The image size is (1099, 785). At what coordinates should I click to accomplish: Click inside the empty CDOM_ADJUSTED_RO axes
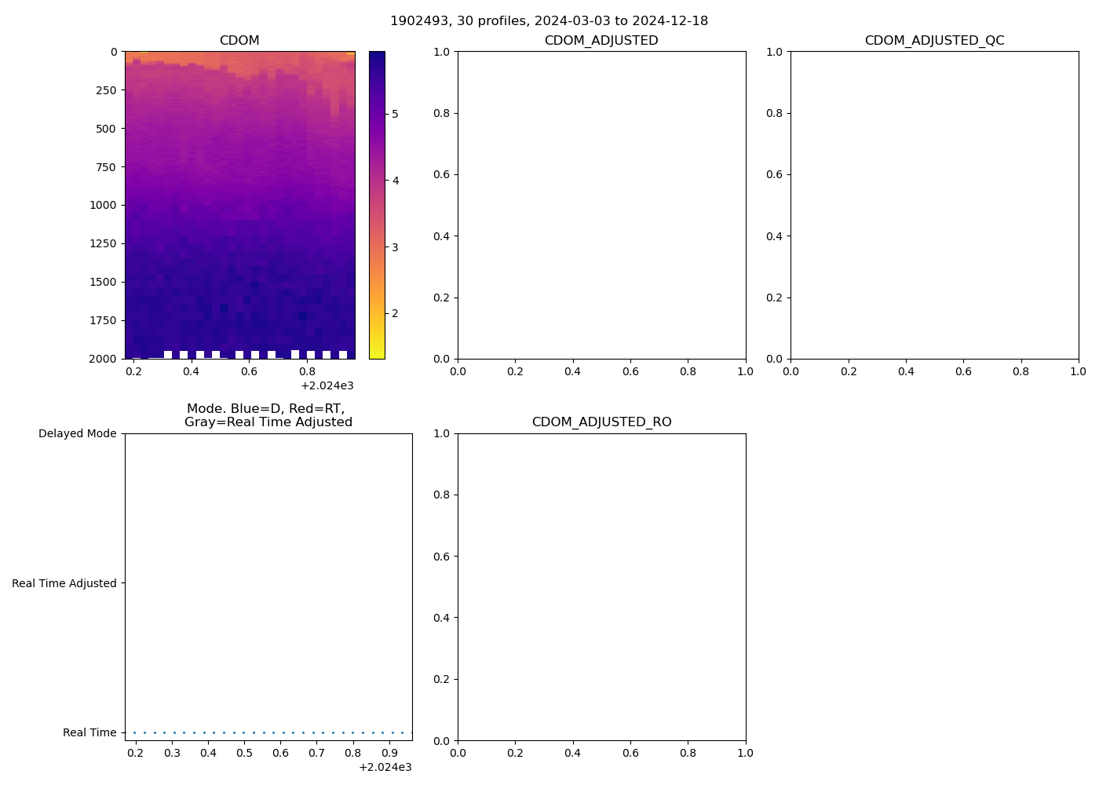tap(601, 586)
